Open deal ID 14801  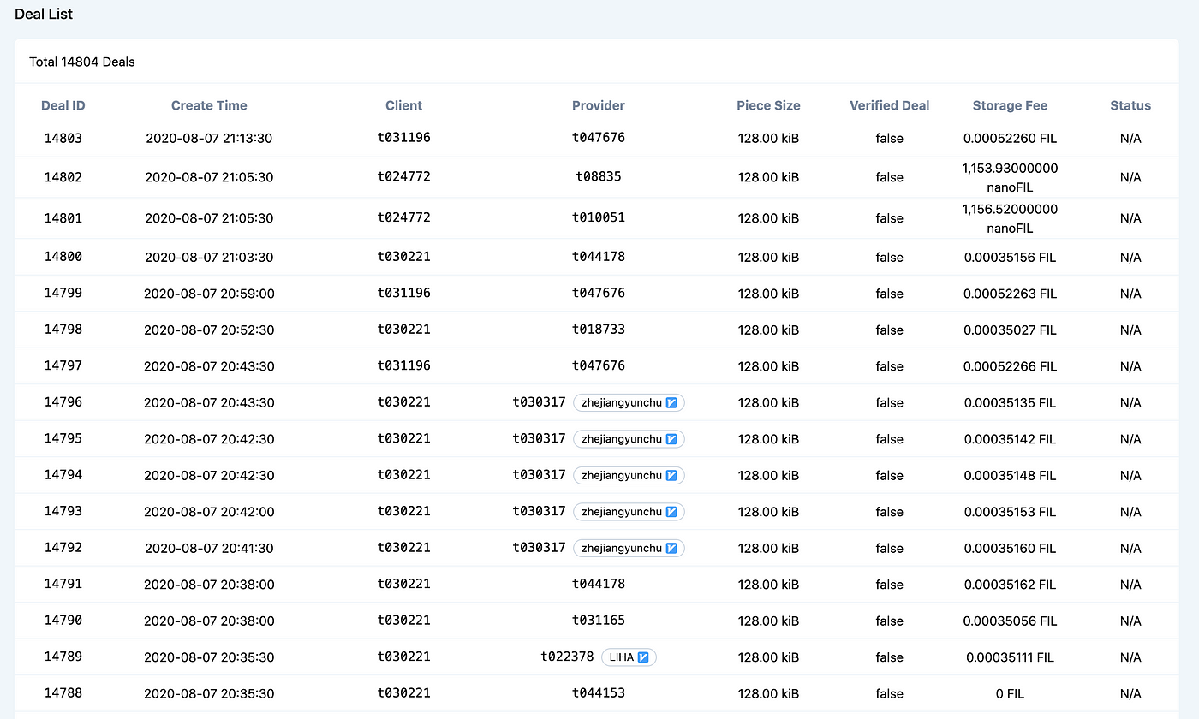(63, 218)
